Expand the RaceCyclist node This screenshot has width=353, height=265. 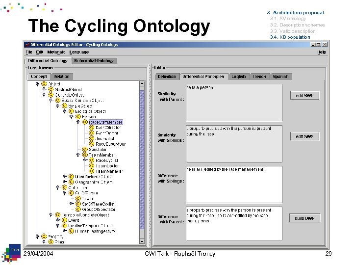coord(85,160)
